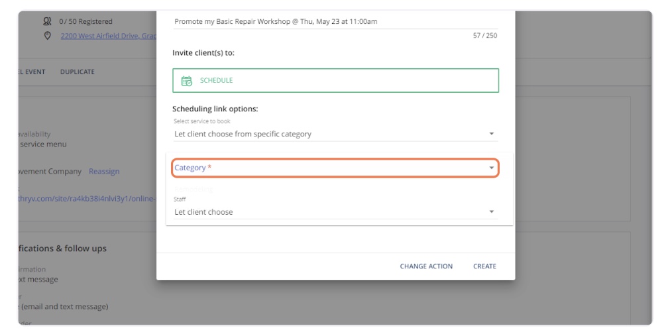Click the registered attendees people icon
The image size is (664, 330).
tap(47, 22)
